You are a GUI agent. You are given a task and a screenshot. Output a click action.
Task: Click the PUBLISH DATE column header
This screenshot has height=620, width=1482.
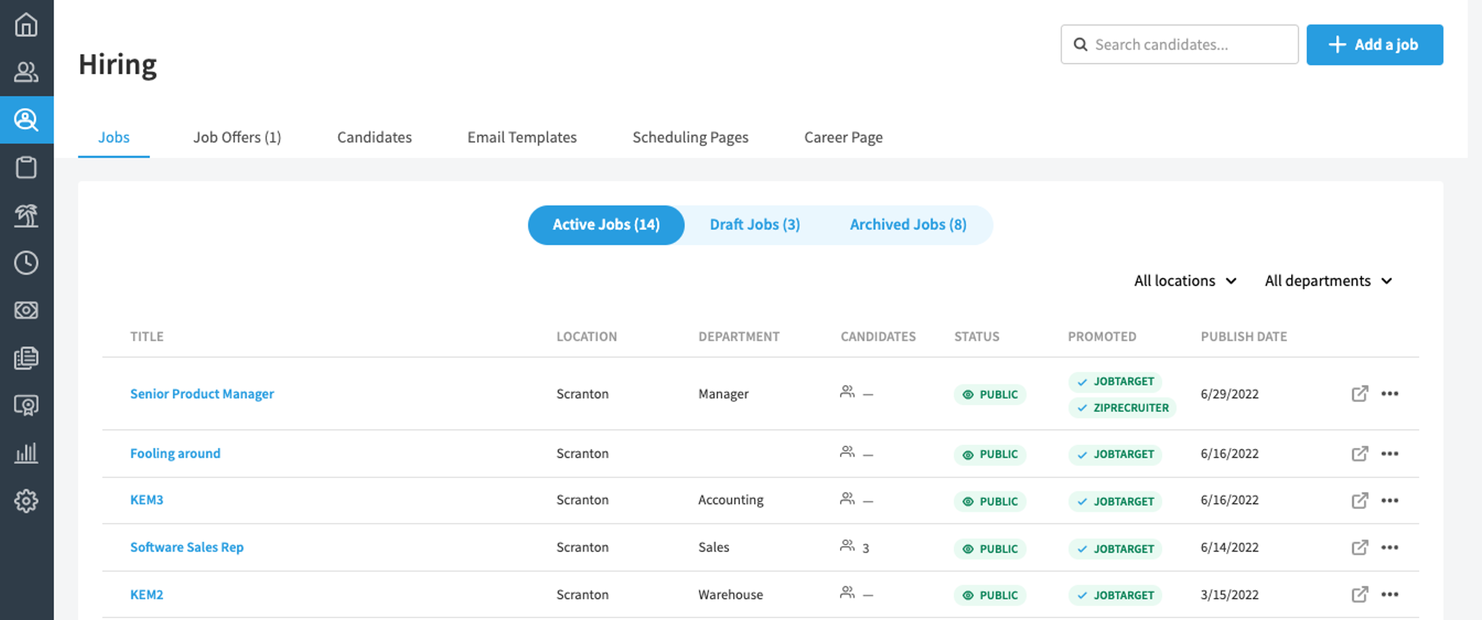tap(1244, 336)
